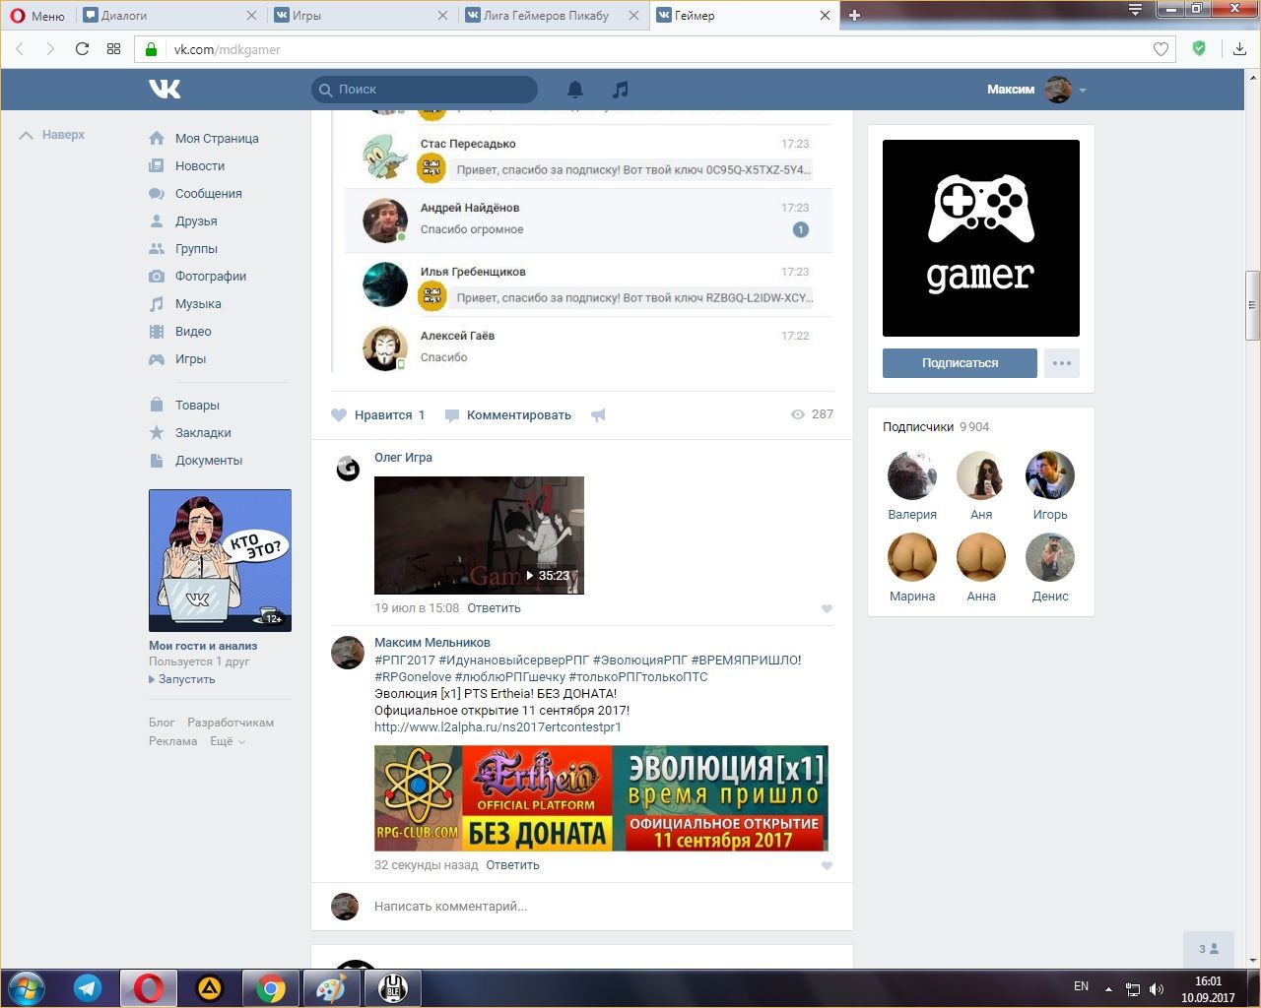Click the star icon beside Закладки
The height and width of the screenshot is (1008, 1261).
157,433
